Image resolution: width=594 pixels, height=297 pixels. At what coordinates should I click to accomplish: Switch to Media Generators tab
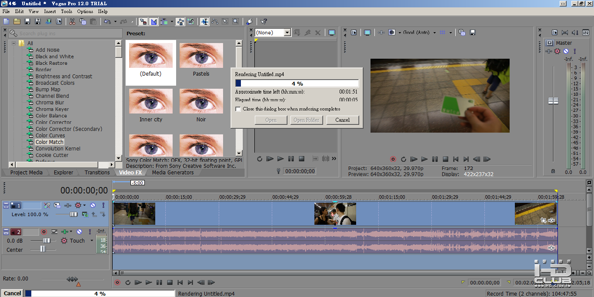pos(173,173)
